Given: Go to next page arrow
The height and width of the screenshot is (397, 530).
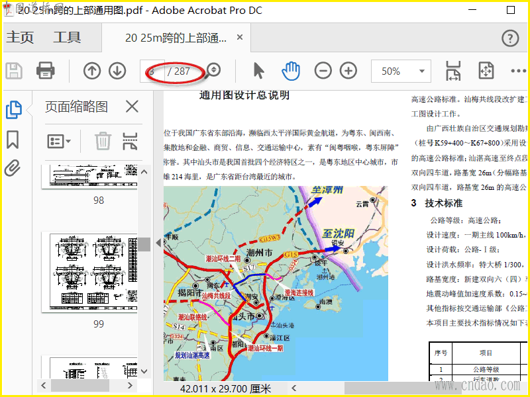Looking at the screenshot, I should click(x=117, y=71).
